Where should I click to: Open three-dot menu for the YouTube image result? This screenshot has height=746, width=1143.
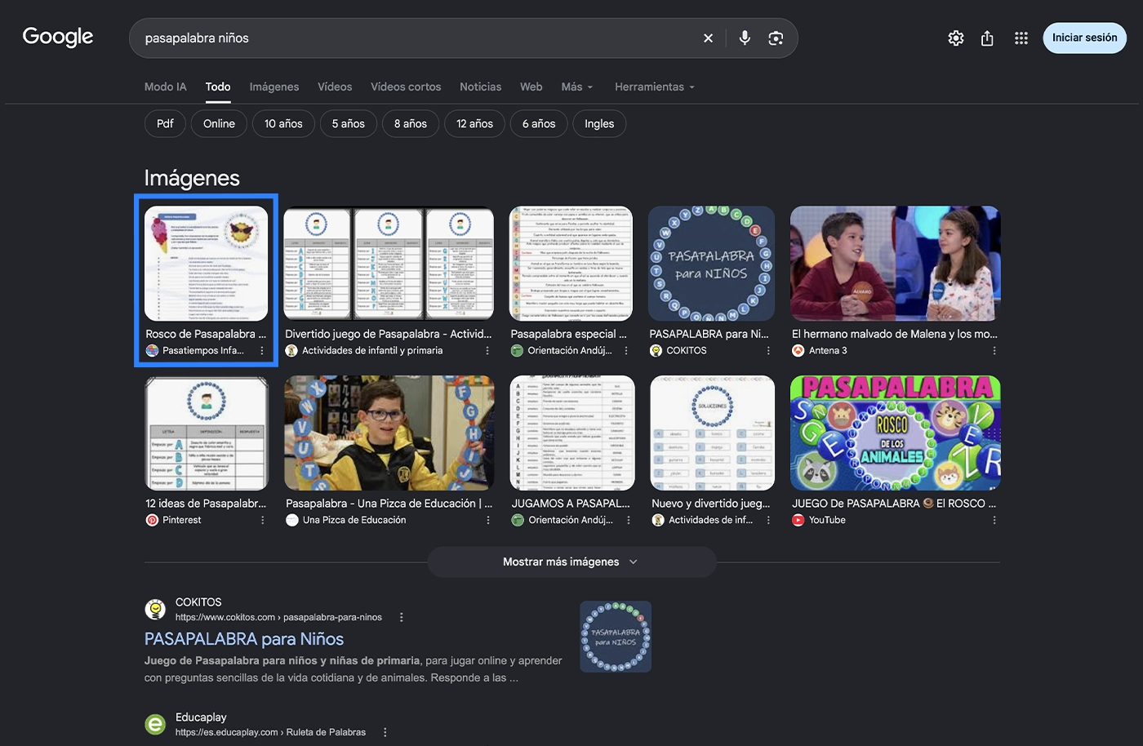coord(994,520)
